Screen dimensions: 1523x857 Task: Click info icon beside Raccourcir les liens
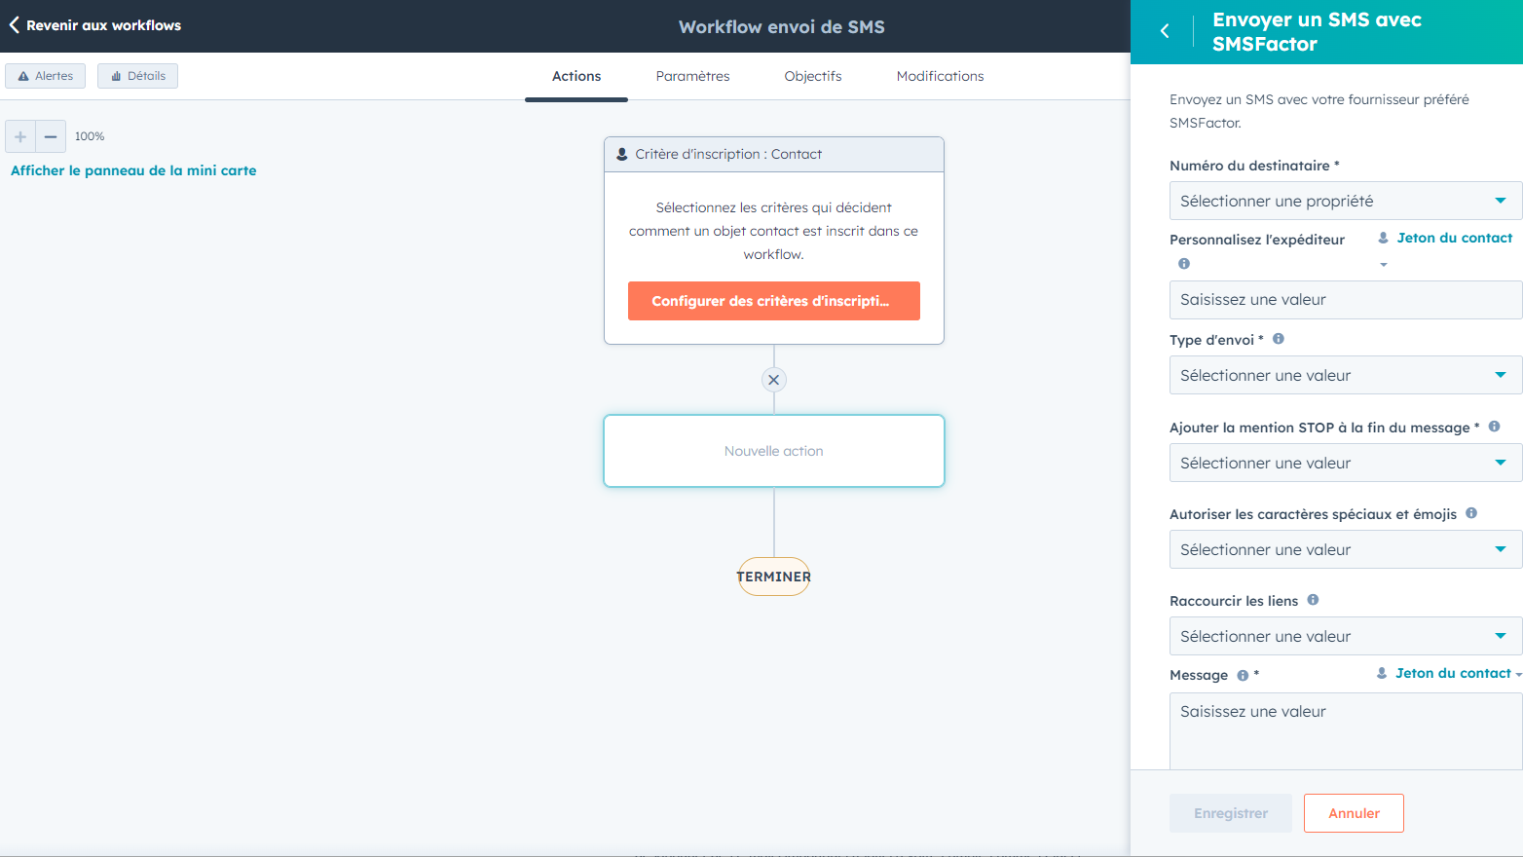tap(1313, 600)
